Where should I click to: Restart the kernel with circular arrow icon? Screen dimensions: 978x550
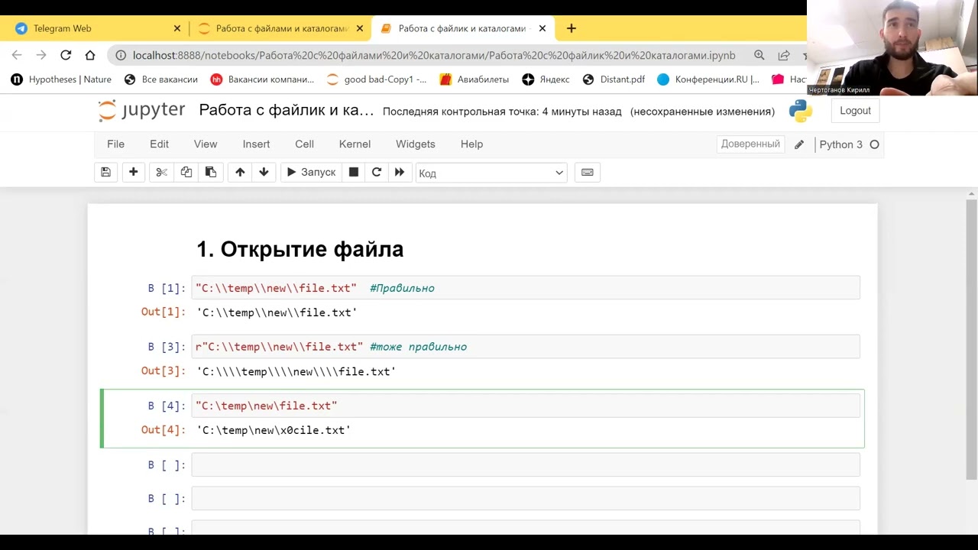(x=376, y=173)
